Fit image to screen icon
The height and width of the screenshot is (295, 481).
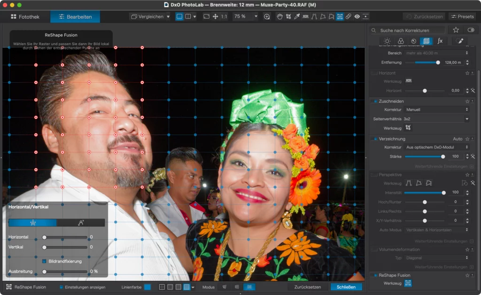207,16
